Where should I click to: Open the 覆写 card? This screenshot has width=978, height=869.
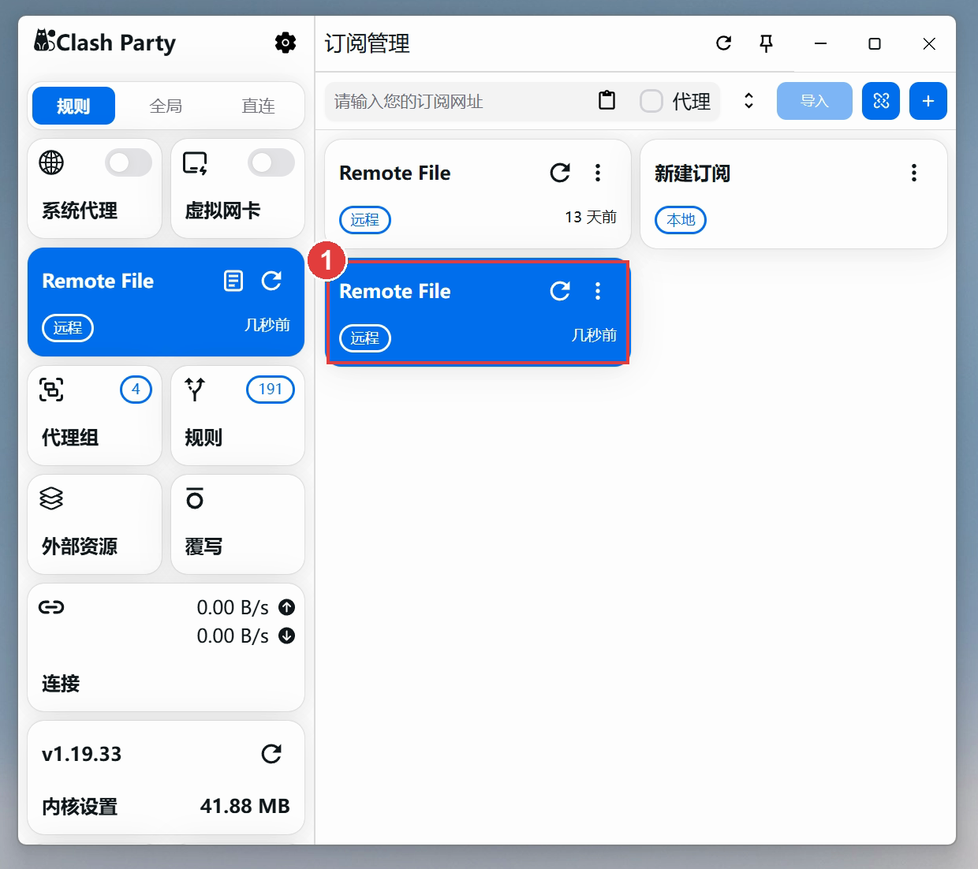[x=237, y=524]
